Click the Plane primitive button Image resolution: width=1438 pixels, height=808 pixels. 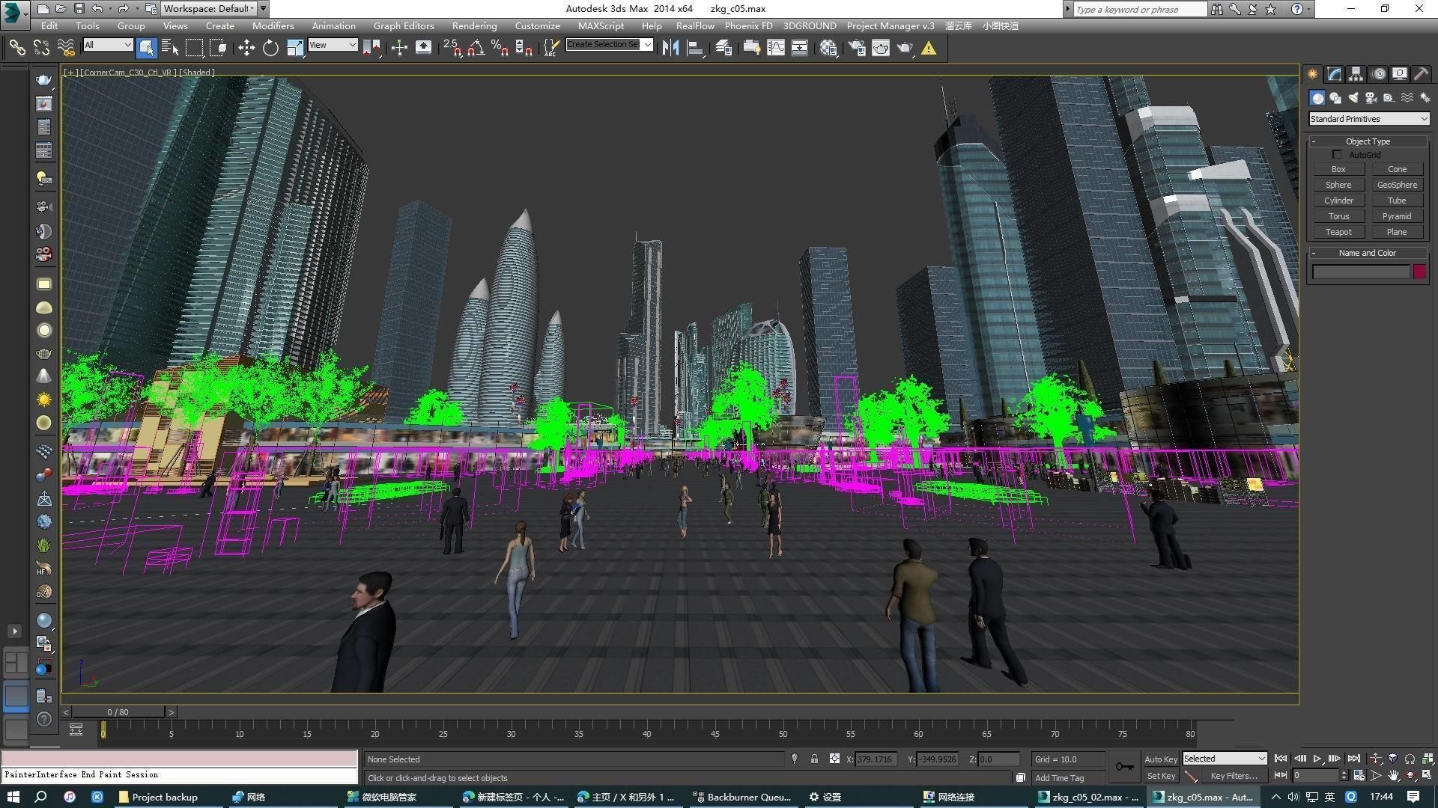point(1397,232)
